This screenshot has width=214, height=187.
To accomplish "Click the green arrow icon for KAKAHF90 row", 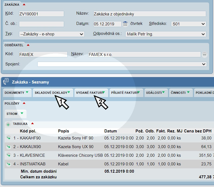I will (9, 138).
